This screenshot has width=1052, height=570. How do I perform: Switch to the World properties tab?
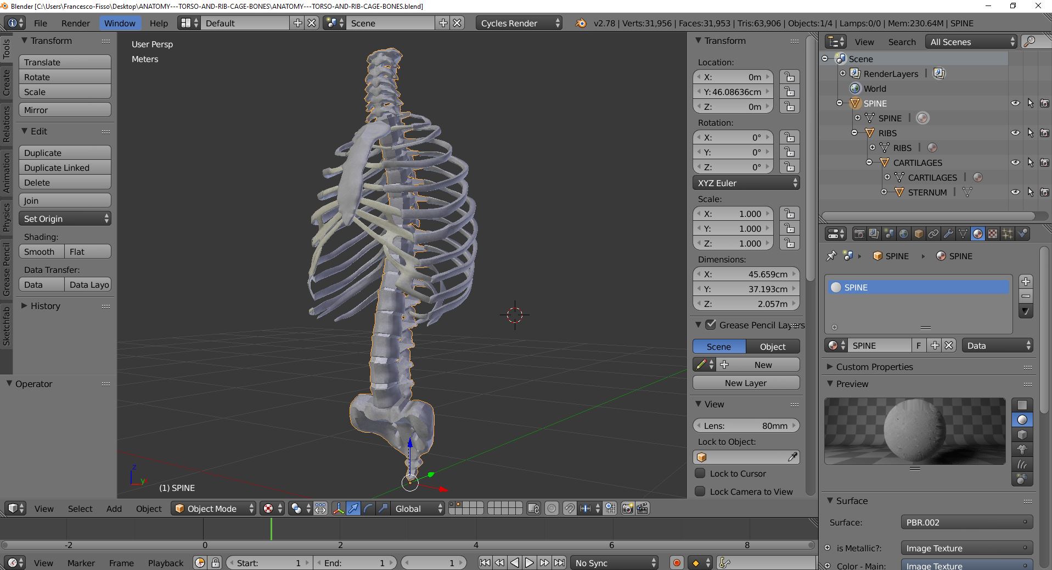pyautogui.click(x=903, y=233)
